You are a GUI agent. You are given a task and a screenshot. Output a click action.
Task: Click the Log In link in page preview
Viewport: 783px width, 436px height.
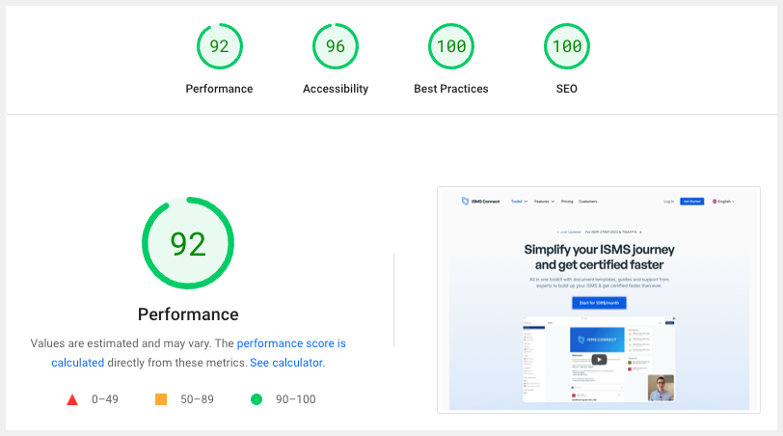[x=669, y=202]
